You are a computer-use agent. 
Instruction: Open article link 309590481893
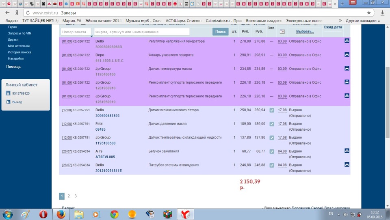(x=107, y=116)
